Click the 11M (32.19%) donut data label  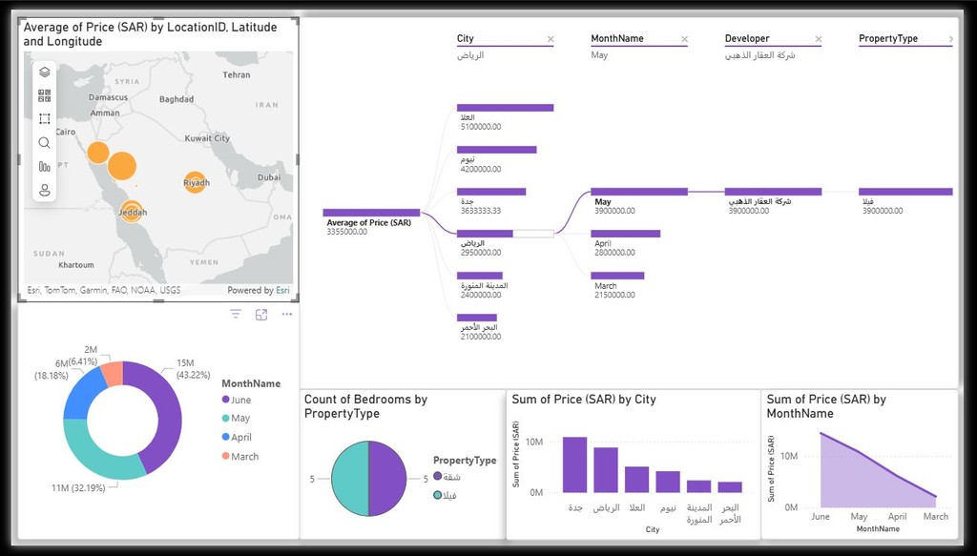tap(78, 488)
